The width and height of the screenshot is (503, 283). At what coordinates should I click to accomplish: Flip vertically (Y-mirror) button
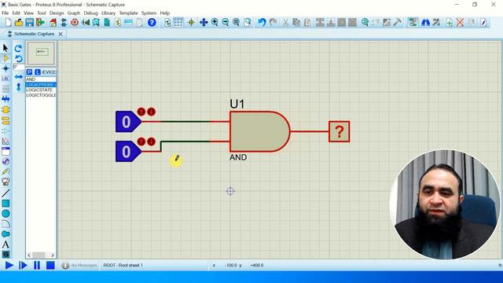(19, 86)
